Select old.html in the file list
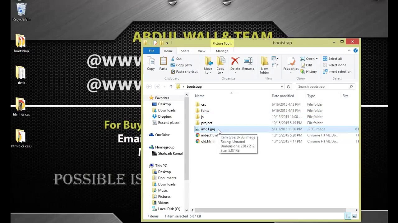398x223 pixels. pyautogui.click(x=208, y=142)
